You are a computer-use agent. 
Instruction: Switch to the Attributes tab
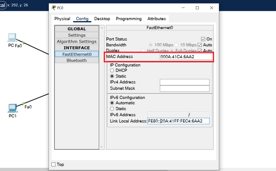coord(157,19)
